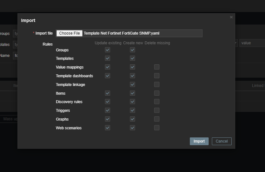Enable Delete missing for Value mappings
Viewport: 265px width, 172px height.
[x=157, y=67]
